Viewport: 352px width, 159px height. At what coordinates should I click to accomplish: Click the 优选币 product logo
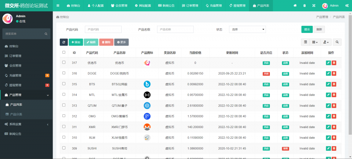[147, 63]
